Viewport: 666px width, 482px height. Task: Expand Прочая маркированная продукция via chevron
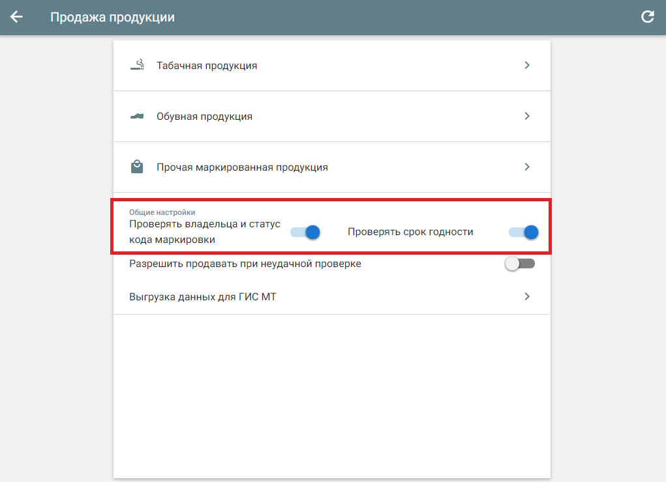coord(527,167)
